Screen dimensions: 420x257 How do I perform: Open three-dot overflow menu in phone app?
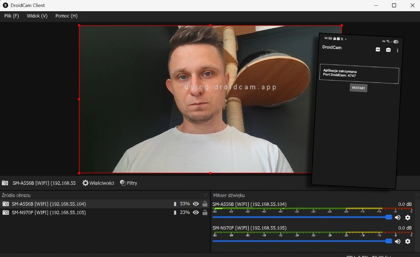tap(398, 50)
